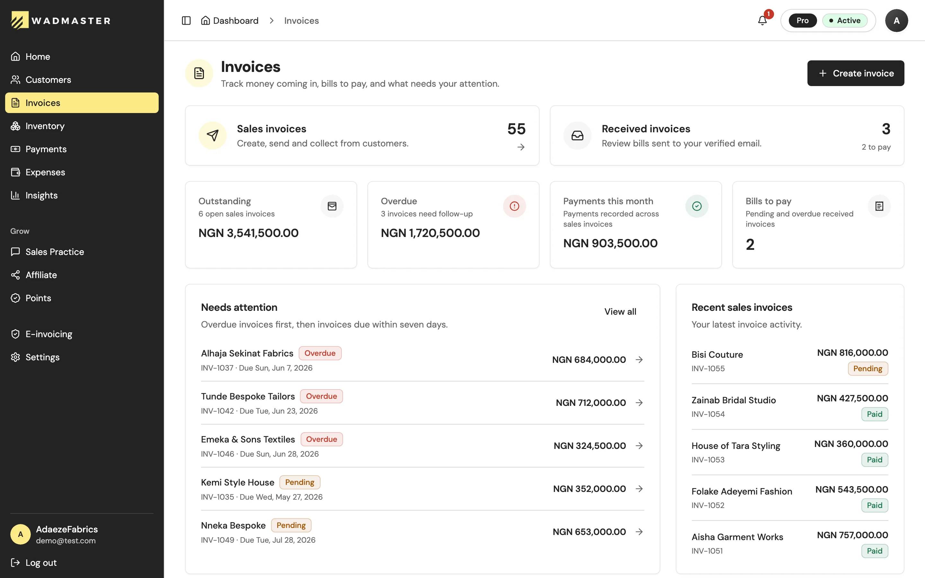
Task: Open Sales Practice in the sidebar
Action: [82, 252]
